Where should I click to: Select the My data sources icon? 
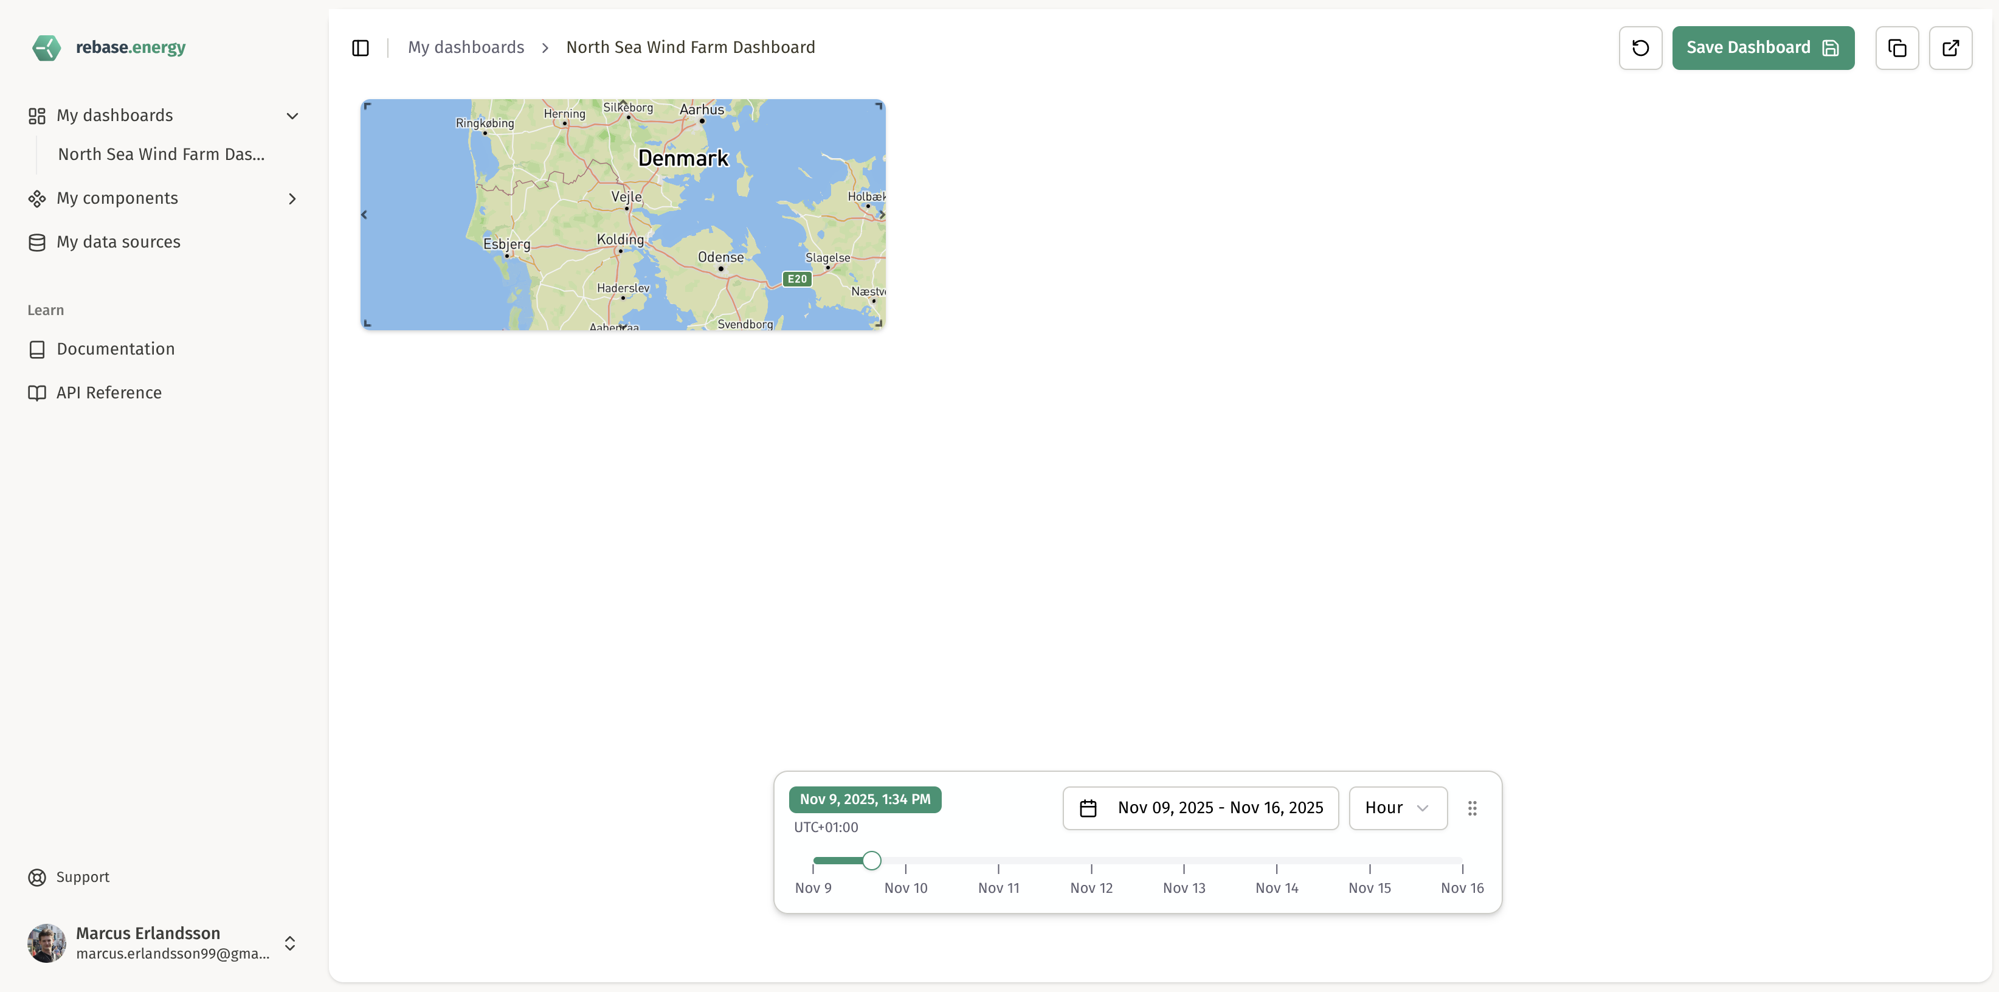(x=37, y=241)
